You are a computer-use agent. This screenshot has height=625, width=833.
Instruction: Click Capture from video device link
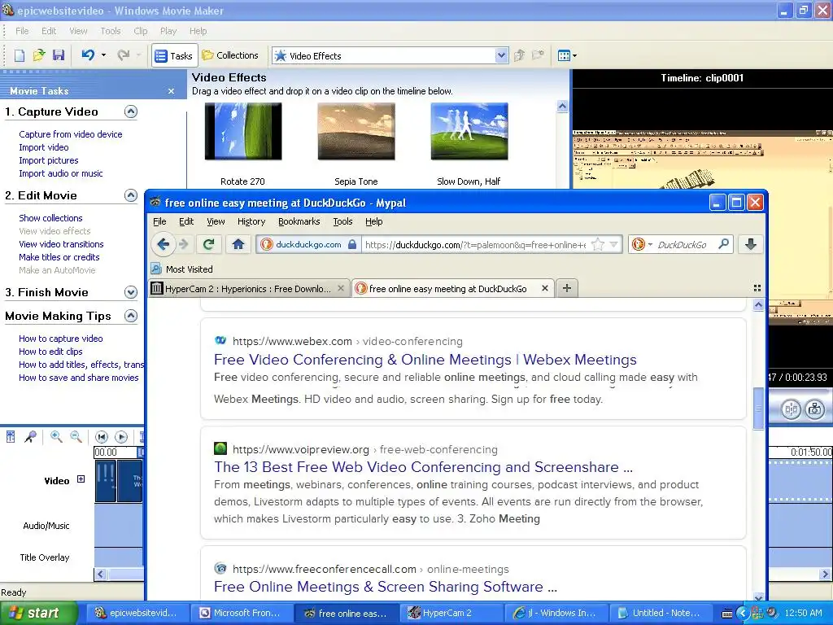[x=71, y=134]
